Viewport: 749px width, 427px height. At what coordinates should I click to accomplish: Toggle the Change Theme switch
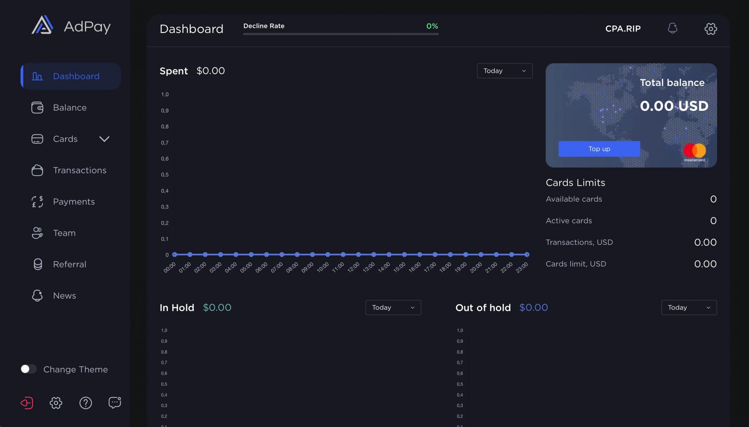(29, 369)
